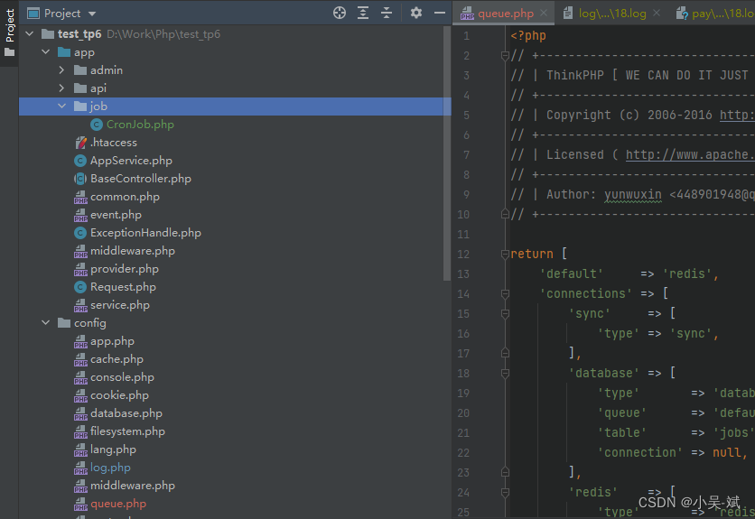Open the .htaccess file
755x519 pixels.
pos(114,143)
